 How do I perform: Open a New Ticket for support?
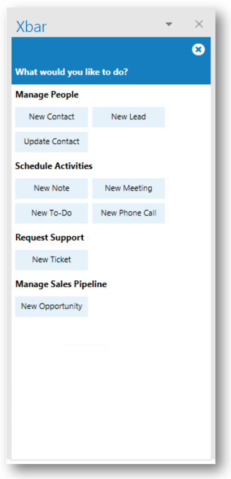pos(52,260)
